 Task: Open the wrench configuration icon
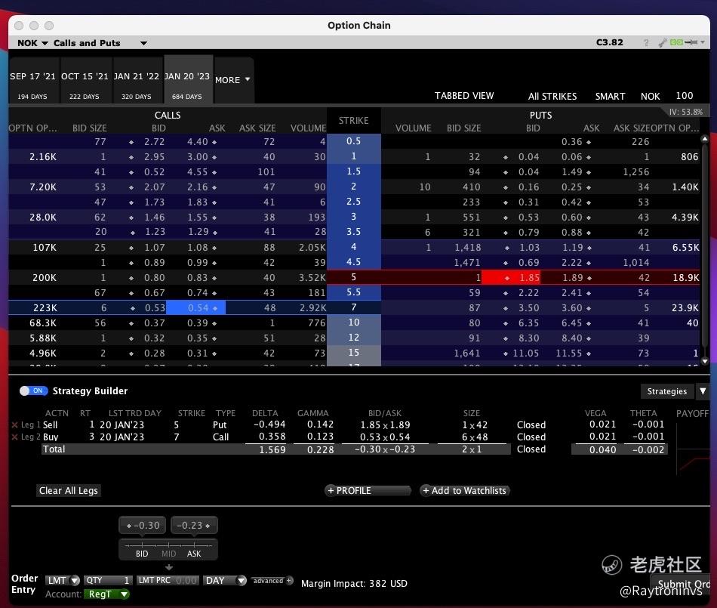[662, 42]
